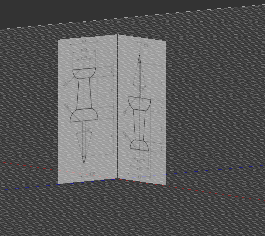The image size is (265, 236).
Task: Click the bottom cap of the right pushpin
Action: [139, 145]
